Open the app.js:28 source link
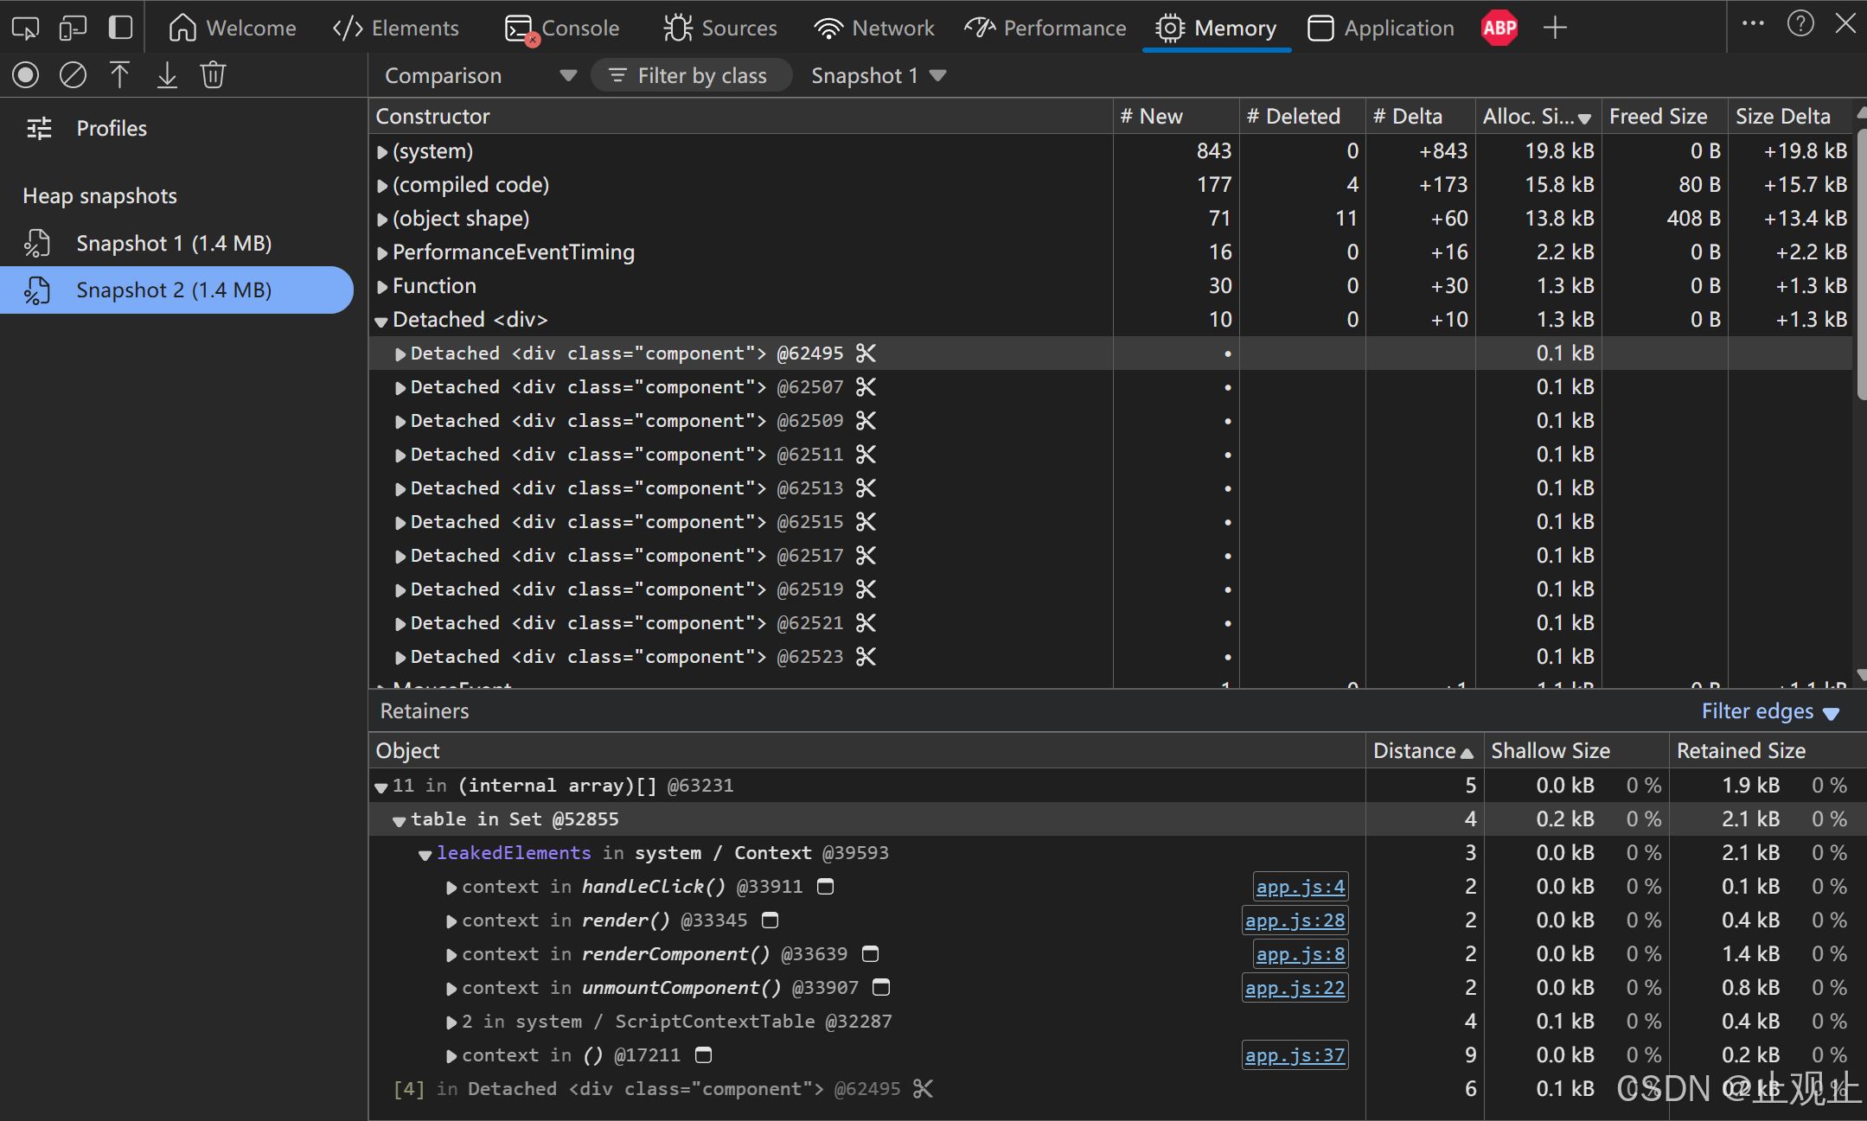Viewport: 1867px width, 1121px height. [x=1295, y=920]
